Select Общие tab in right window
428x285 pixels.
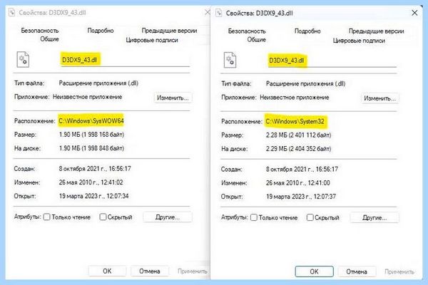(x=256, y=40)
